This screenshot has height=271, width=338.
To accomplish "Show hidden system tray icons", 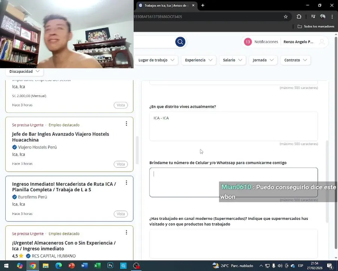I will click(261, 266).
